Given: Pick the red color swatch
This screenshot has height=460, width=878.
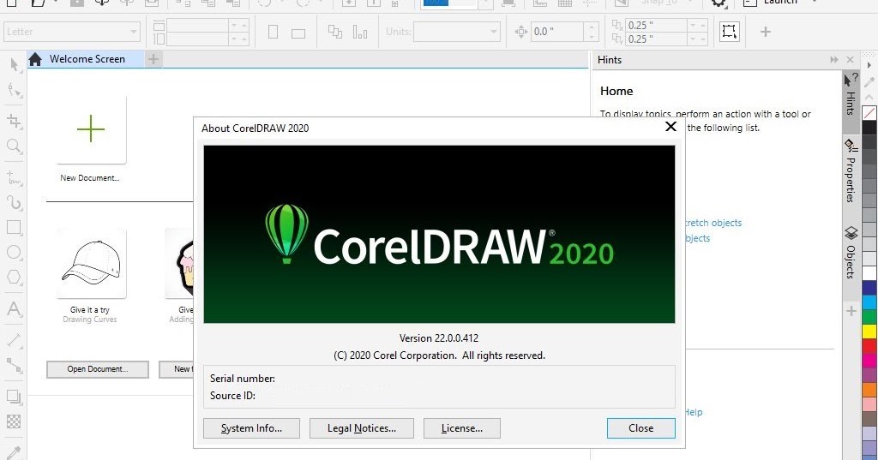Looking at the screenshot, I should (x=869, y=346).
